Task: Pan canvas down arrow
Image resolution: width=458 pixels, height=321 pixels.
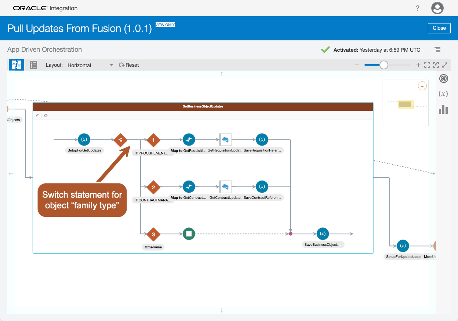Action: coord(222,310)
